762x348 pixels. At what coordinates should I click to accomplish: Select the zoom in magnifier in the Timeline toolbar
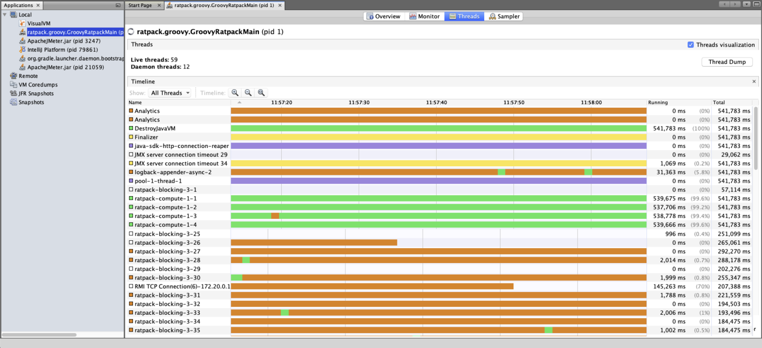coord(235,92)
